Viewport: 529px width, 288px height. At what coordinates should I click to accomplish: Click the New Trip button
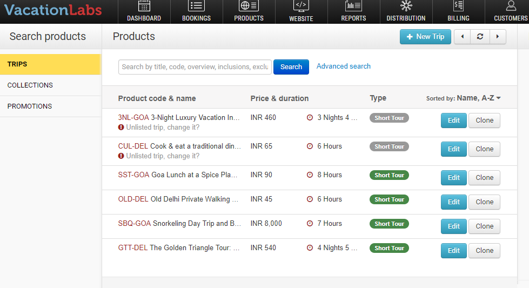[x=425, y=37]
